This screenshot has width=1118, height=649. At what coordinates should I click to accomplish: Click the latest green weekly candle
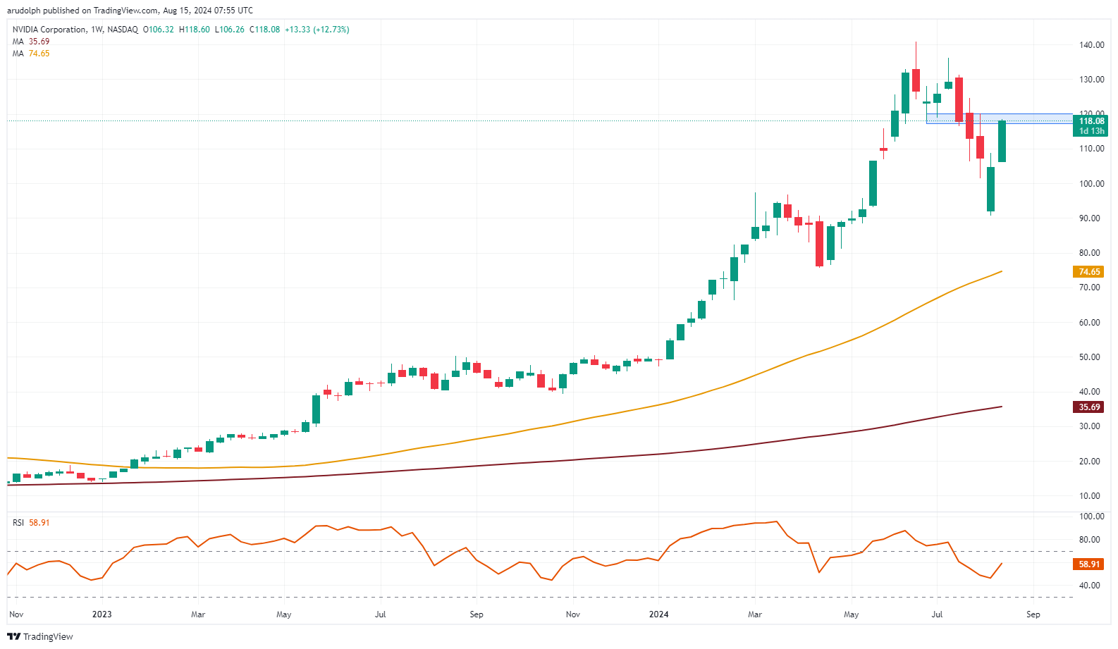point(1002,141)
